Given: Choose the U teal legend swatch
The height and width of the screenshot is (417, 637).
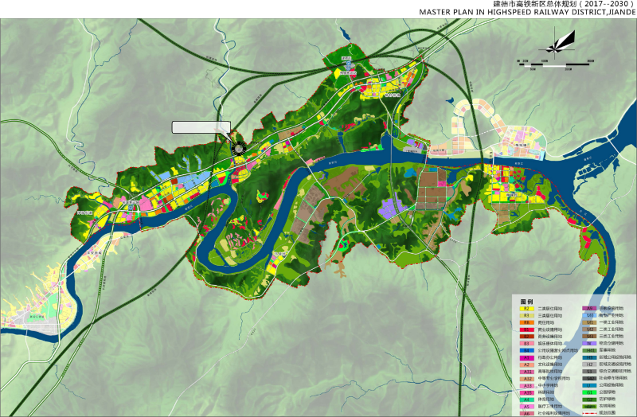Looking at the screenshot, I should (589, 385).
